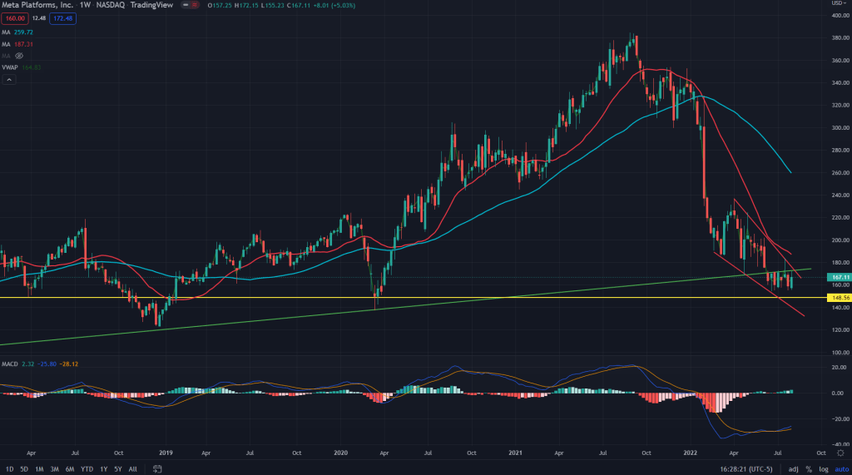Click the blue 172.48 buy price button
Screen dimensions: 852x475
tap(63, 20)
